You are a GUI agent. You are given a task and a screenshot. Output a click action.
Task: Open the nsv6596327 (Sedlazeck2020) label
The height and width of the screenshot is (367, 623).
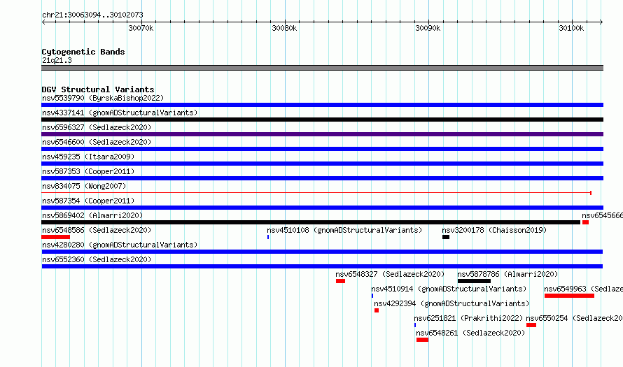click(x=97, y=127)
